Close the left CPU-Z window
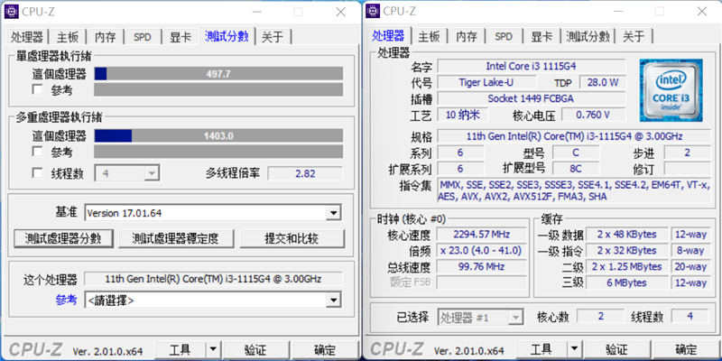 (x=341, y=12)
